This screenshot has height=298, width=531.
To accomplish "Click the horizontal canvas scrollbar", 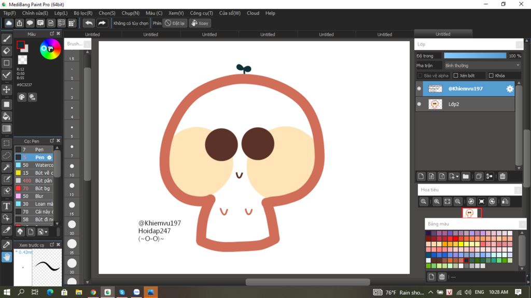I will pos(308,282).
